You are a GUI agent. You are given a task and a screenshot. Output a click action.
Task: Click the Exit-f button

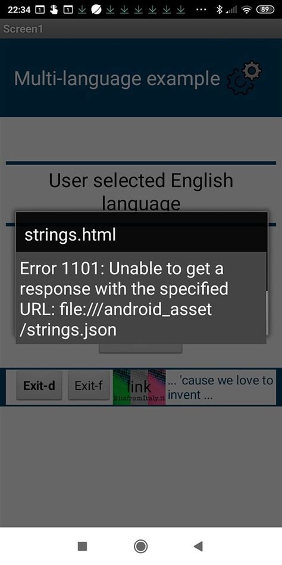tap(89, 386)
